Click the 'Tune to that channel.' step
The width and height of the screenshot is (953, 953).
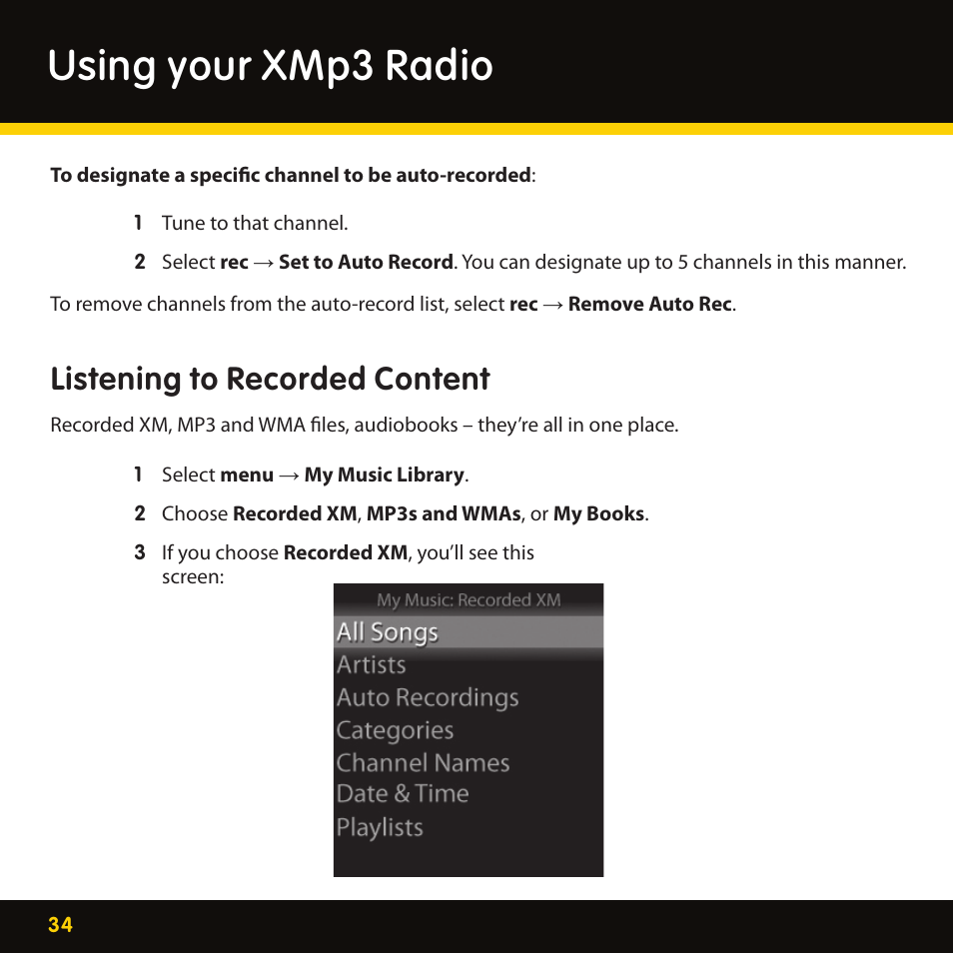(255, 223)
